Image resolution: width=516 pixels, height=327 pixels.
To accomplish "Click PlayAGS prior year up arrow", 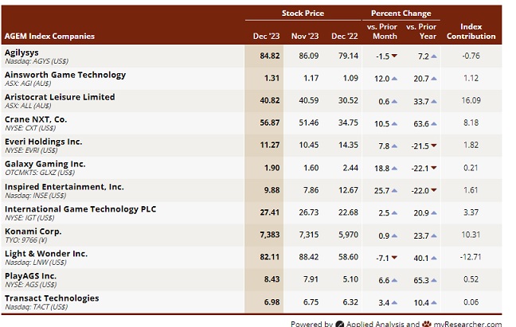I will coord(433,280).
